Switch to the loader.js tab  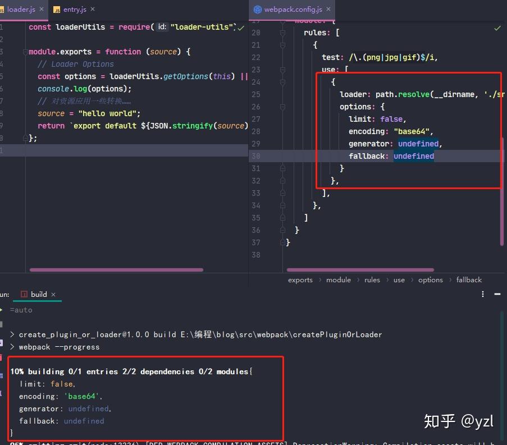tap(21, 10)
